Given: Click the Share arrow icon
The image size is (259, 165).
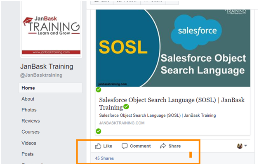Looking at the screenshot, I should (x=163, y=146).
